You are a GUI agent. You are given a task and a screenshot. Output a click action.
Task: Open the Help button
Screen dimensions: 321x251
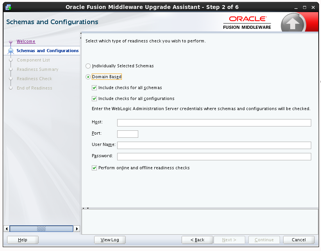[23, 240]
